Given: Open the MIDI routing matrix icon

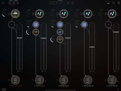Looking at the screenshot, I should click(x=113, y=3).
